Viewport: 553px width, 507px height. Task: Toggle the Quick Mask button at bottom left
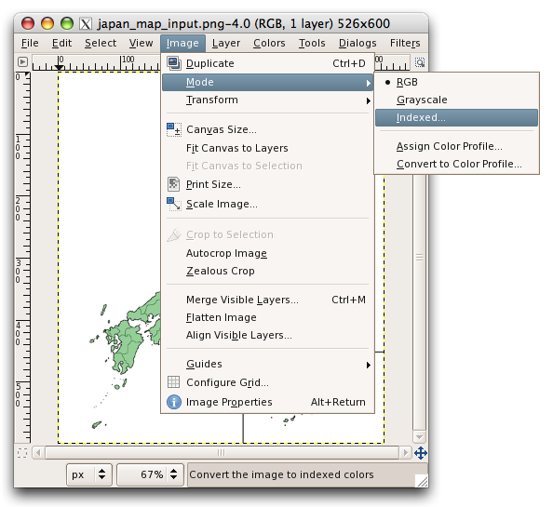(x=22, y=453)
